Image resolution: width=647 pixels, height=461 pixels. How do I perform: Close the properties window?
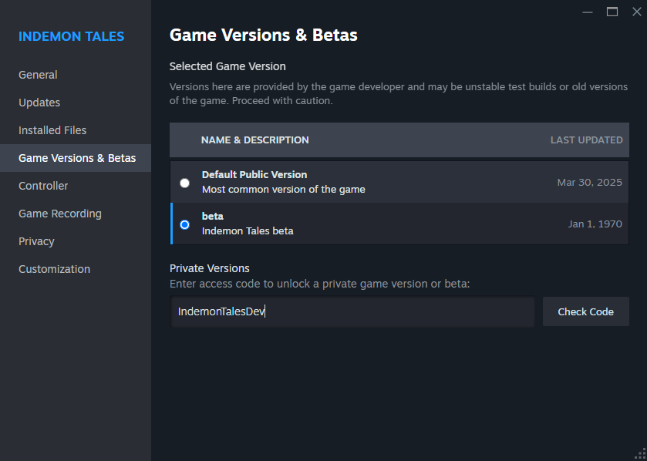pos(637,12)
